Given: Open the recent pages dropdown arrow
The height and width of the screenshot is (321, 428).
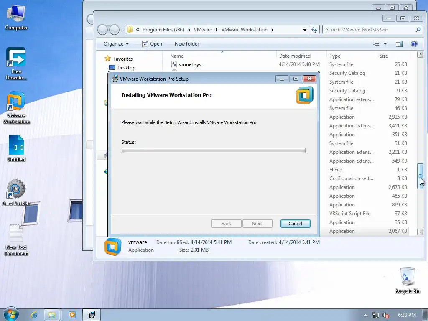Looking at the screenshot, I should (x=122, y=30).
